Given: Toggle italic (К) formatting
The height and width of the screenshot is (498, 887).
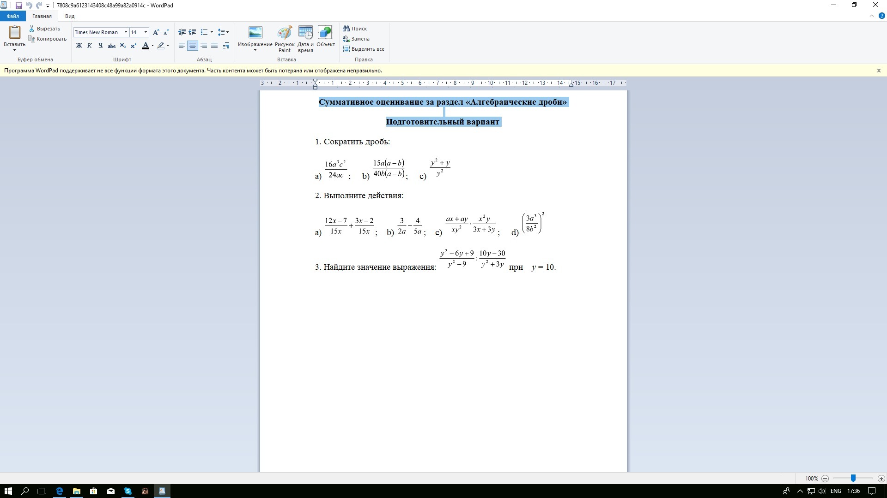Looking at the screenshot, I should pos(90,46).
